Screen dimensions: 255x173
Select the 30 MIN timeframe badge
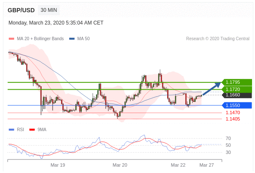point(49,10)
